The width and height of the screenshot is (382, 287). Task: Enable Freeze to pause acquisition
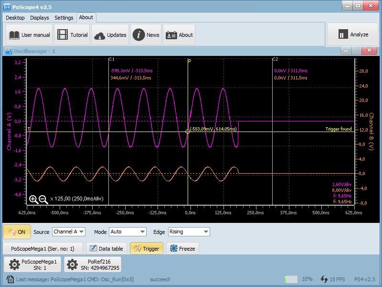click(183, 248)
